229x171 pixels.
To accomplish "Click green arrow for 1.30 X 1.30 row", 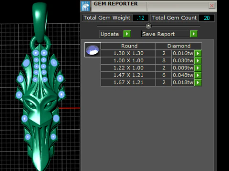I will pyautogui.click(x=198, y=53).
